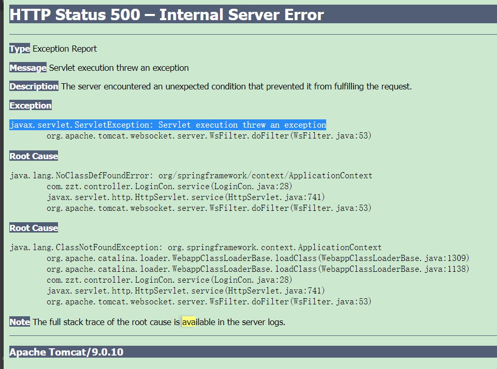Viewport: 497px width, 369px height.
Task: Select the yellow highlighted word in Note
Action: click(188, 321)
